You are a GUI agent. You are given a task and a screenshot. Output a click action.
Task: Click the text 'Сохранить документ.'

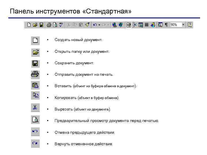point(74,63)
